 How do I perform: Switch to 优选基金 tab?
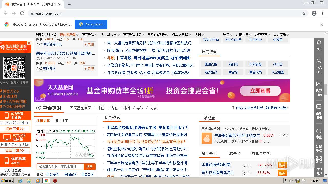point(233,153)
